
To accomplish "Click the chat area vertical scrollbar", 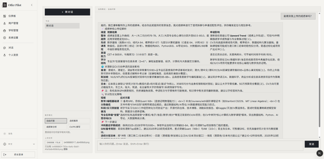I will (320, 103).
